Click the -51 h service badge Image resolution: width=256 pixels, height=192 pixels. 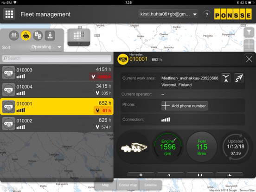[x=103, y=110]
